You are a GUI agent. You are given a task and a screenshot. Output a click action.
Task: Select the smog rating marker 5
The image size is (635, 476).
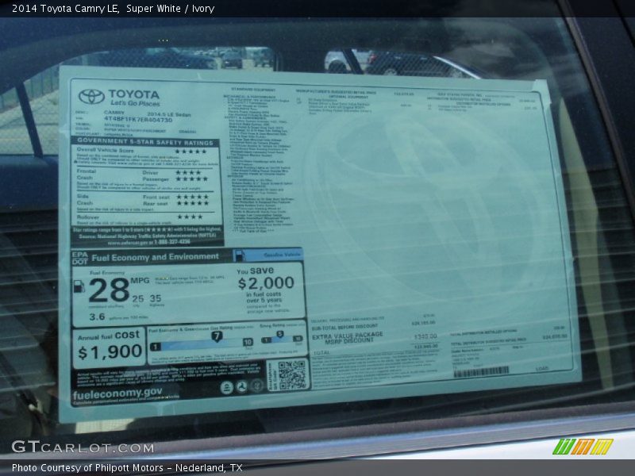pos(280,334)
